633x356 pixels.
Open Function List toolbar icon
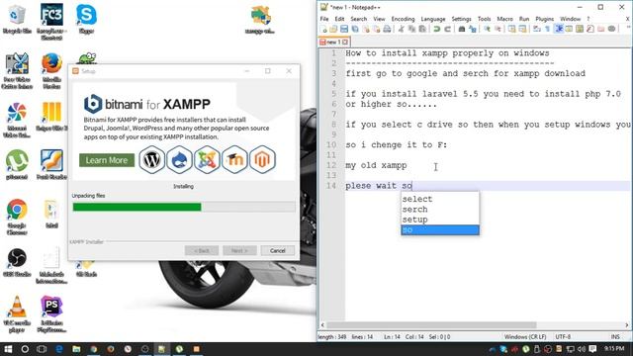(x=589, y=29)
